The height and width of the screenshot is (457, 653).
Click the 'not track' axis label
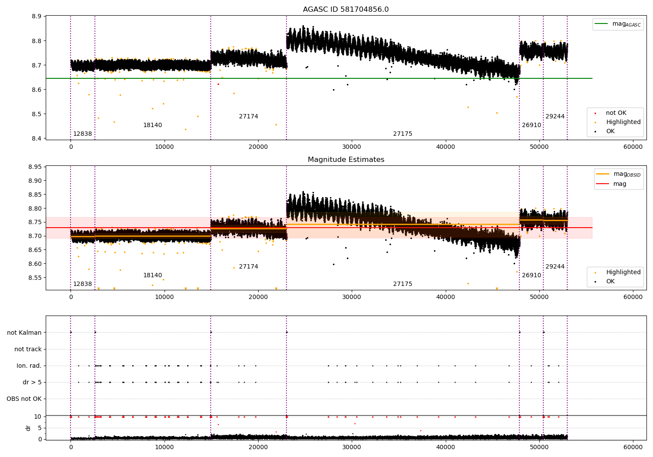[x=28, y=349]
